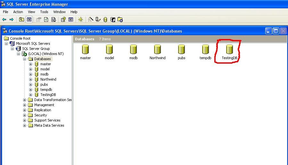Maximize the inner Console Root window
This screenshot has height=165, width=288.
pos(276,31)
